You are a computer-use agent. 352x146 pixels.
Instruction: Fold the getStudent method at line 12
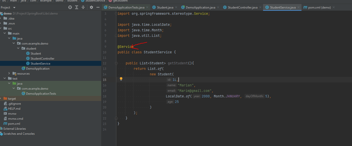[116, 63]
